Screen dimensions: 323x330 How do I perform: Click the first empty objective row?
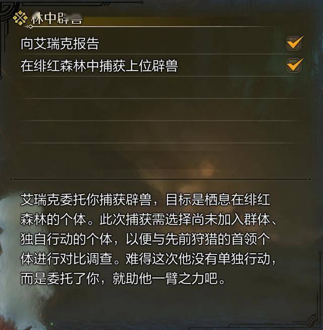tap(160, 88)
